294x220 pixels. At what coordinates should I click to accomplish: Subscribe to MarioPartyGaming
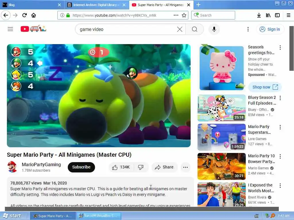(x=81, y=167)
